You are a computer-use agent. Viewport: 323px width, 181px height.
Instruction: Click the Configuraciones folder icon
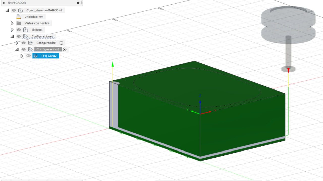(25, 36)
